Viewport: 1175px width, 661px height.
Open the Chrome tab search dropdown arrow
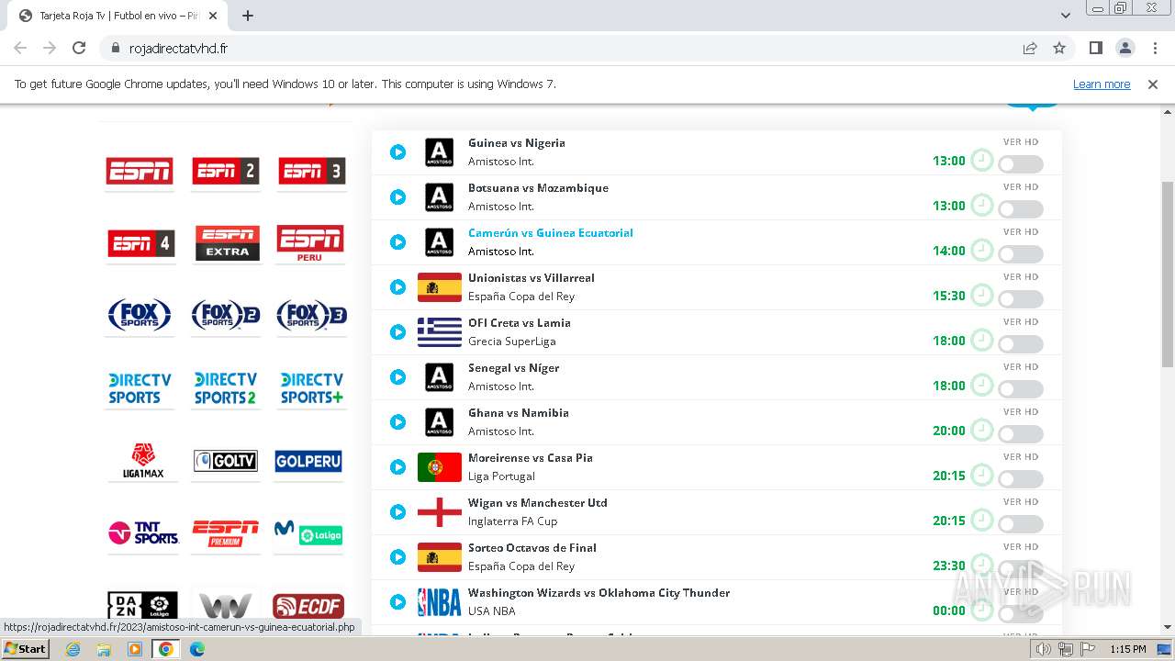click(1066, 16)
